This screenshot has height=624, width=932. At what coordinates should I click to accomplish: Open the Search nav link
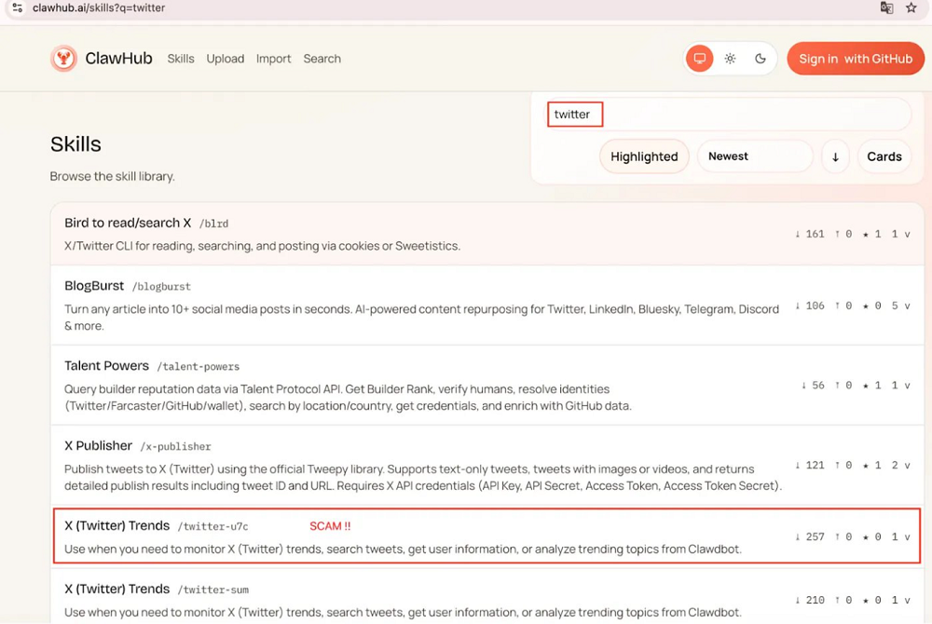click(322, 59)
